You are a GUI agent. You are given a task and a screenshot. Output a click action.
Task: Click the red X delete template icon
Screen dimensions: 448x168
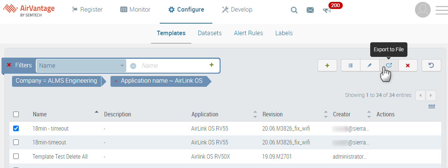click(408, 65)
